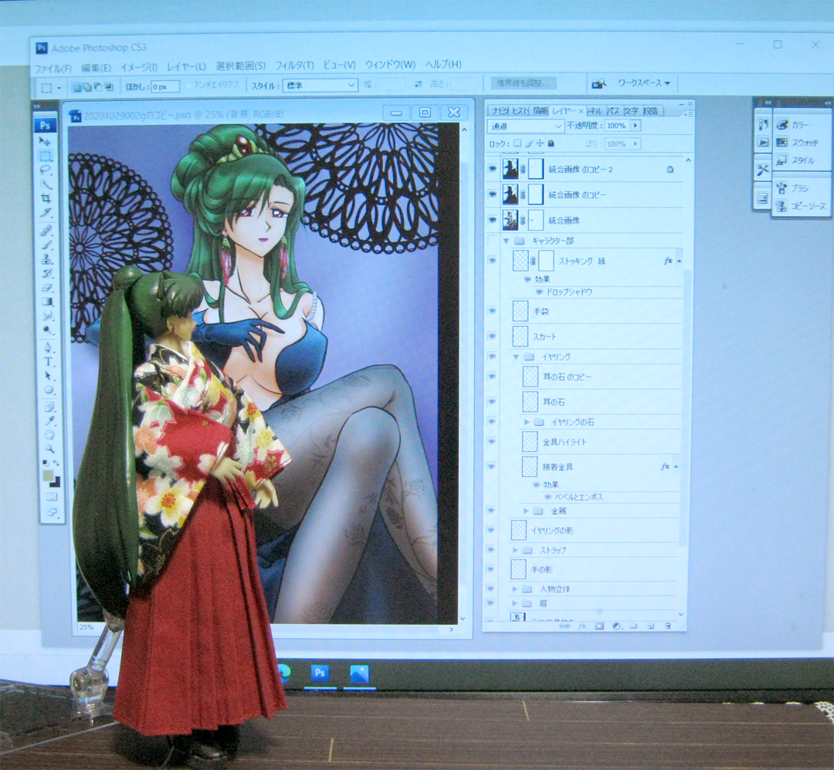This screenshot has width=834, height=770.
Task: Click Add layer mask icon in Layers panel
Action: [x=599, y=626]
